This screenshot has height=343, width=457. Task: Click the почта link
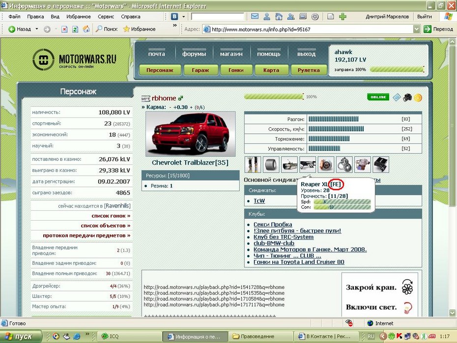click(x=157, y=54)
